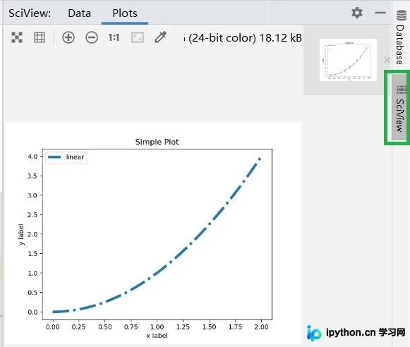
Task: Zoom out of the plot
Action: tap(92, 37)
